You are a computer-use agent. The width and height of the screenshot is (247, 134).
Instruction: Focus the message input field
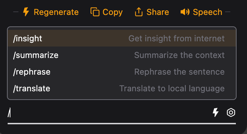[109, 112]
